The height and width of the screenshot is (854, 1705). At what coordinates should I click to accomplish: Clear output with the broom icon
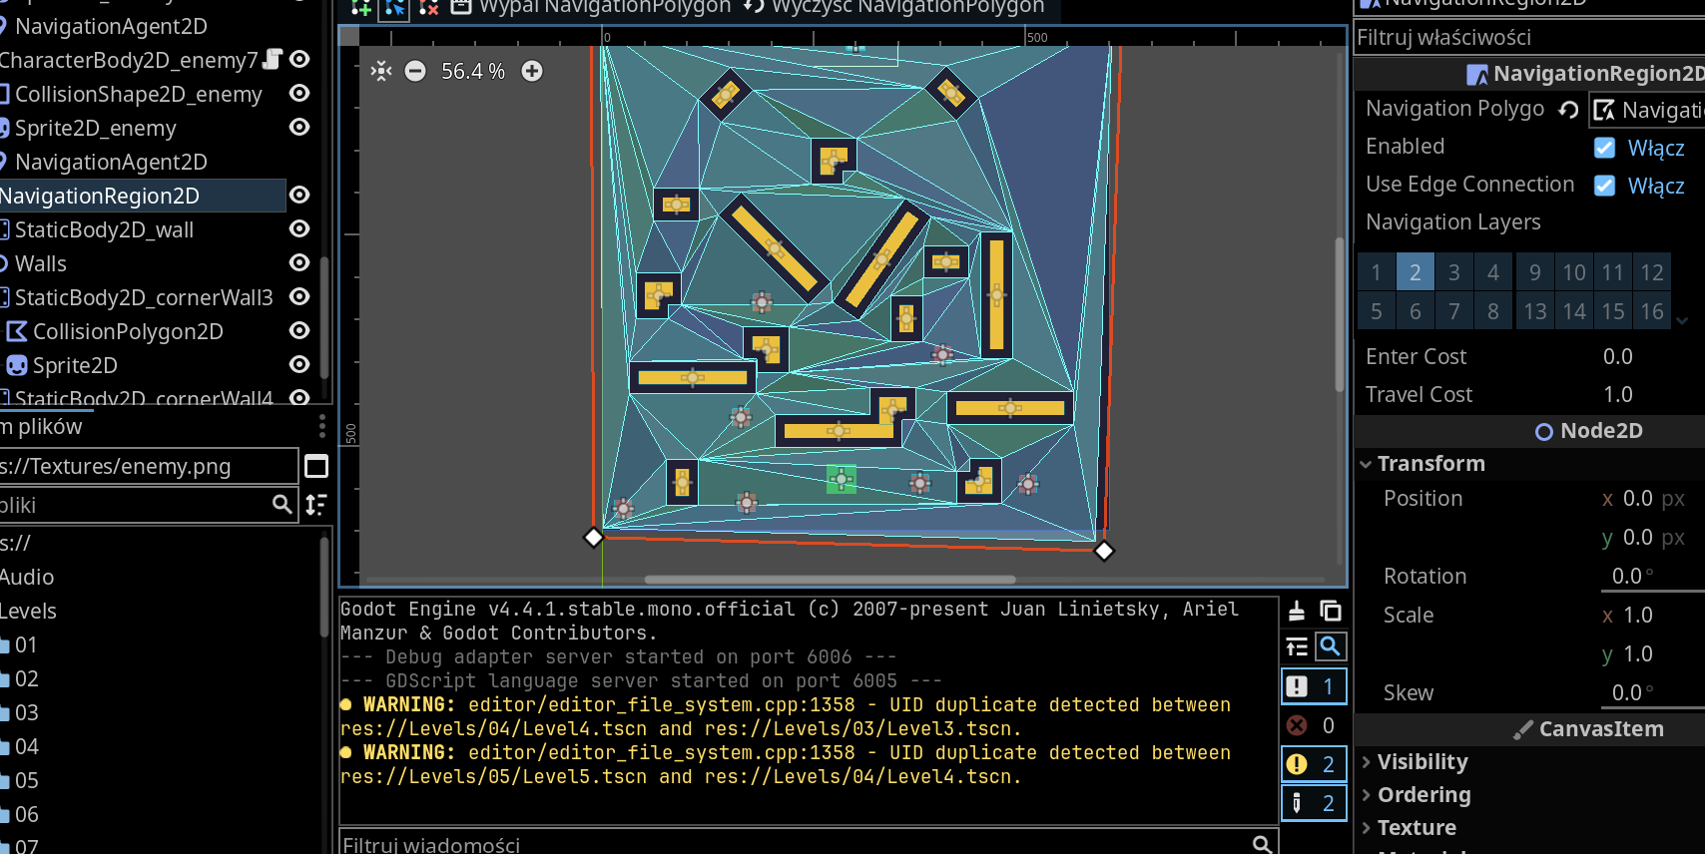pos(1297,611)
